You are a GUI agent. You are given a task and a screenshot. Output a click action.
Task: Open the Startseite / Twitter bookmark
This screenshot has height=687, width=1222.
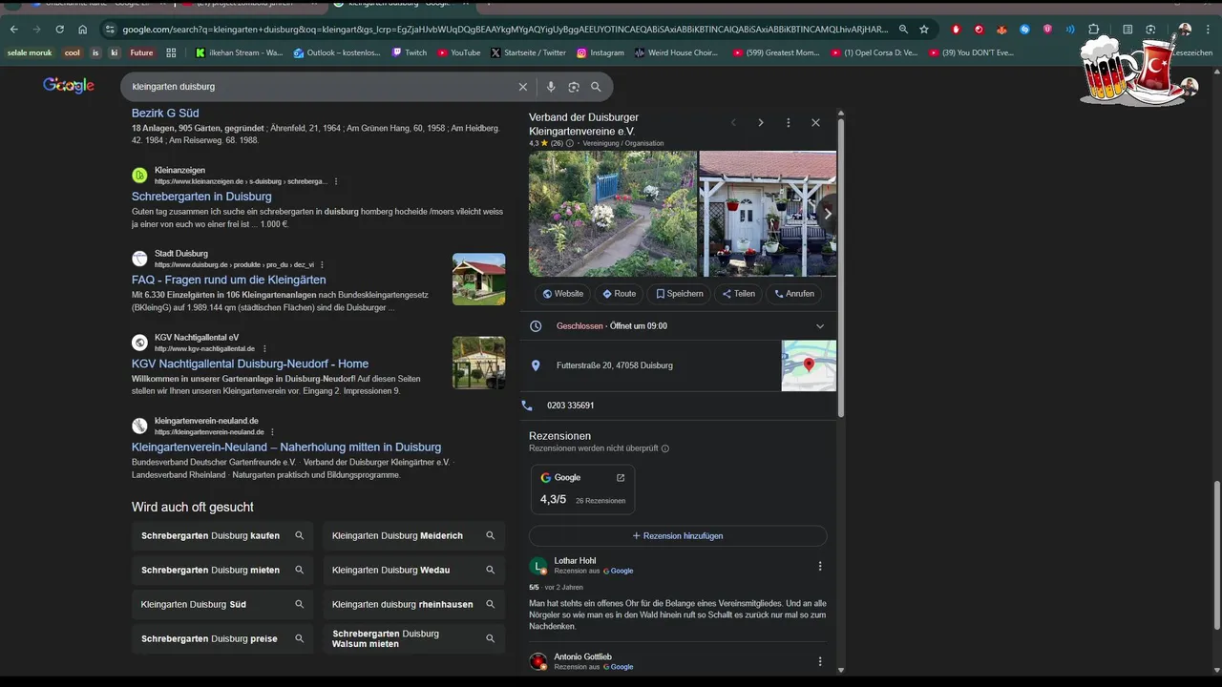click(528, 53)
